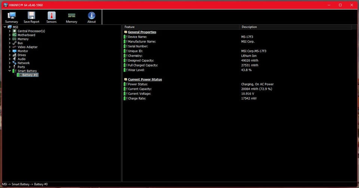Expand the Memory tree node
Screen dimensions: 359x188
[x=10, y=39]
